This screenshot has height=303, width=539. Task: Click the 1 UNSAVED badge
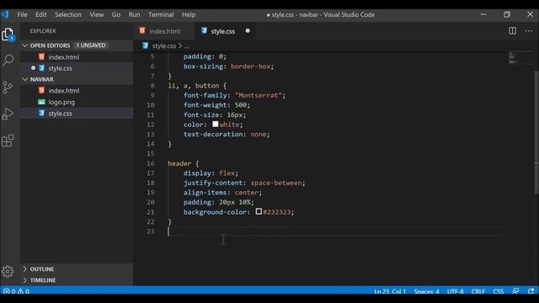click(91, 45)
